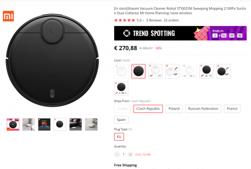
Task: Select Russian Federation shipping option
Action: [203, 109]
